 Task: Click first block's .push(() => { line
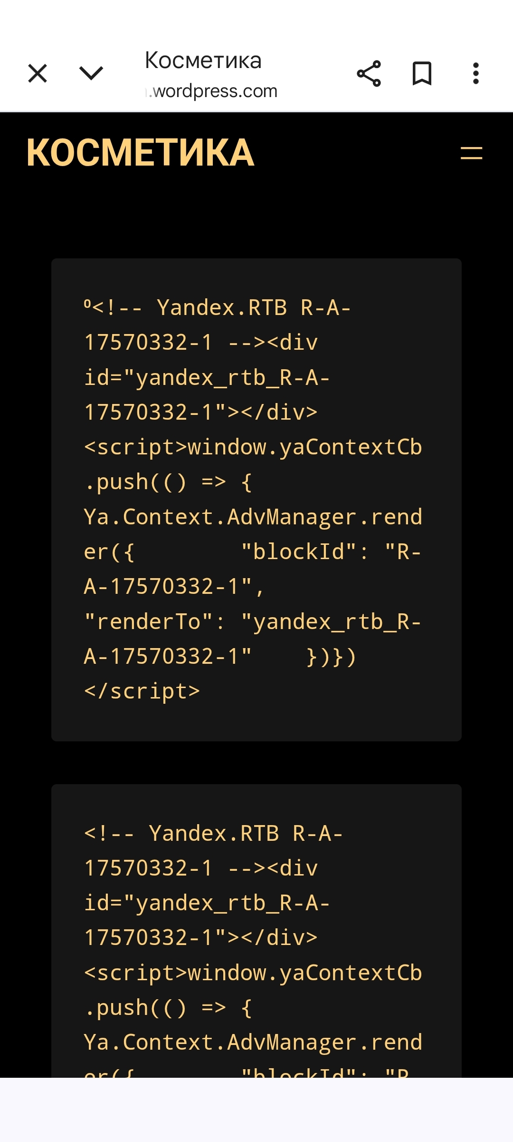pos(168,482)
